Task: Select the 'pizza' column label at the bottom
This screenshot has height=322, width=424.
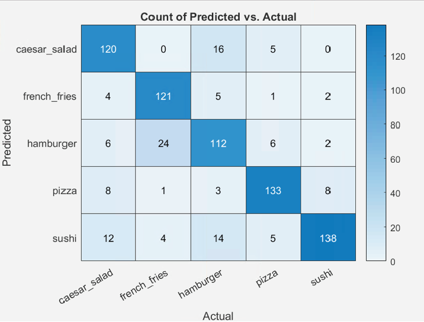Action: point(268,279)
